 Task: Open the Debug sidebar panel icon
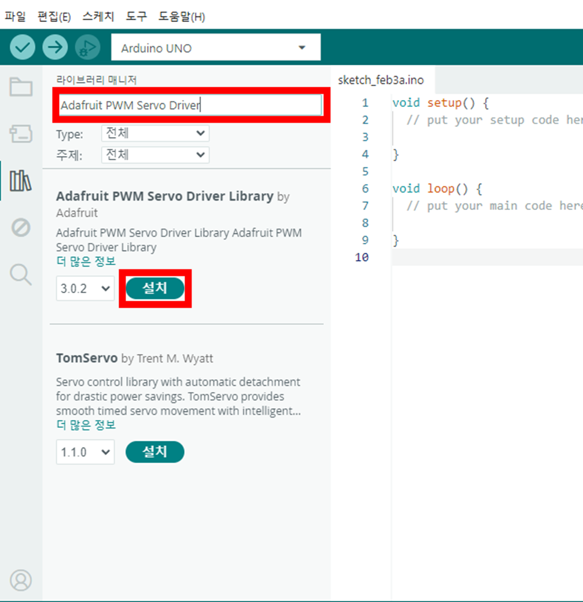tap(21, 228)
